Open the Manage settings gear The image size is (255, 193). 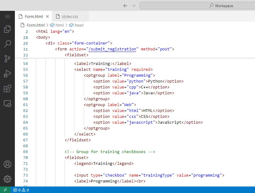pos(7,179)
